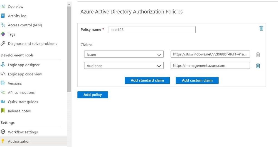
Task: Click the Audience value field management.azure.com
Action: tap(210, 65)
